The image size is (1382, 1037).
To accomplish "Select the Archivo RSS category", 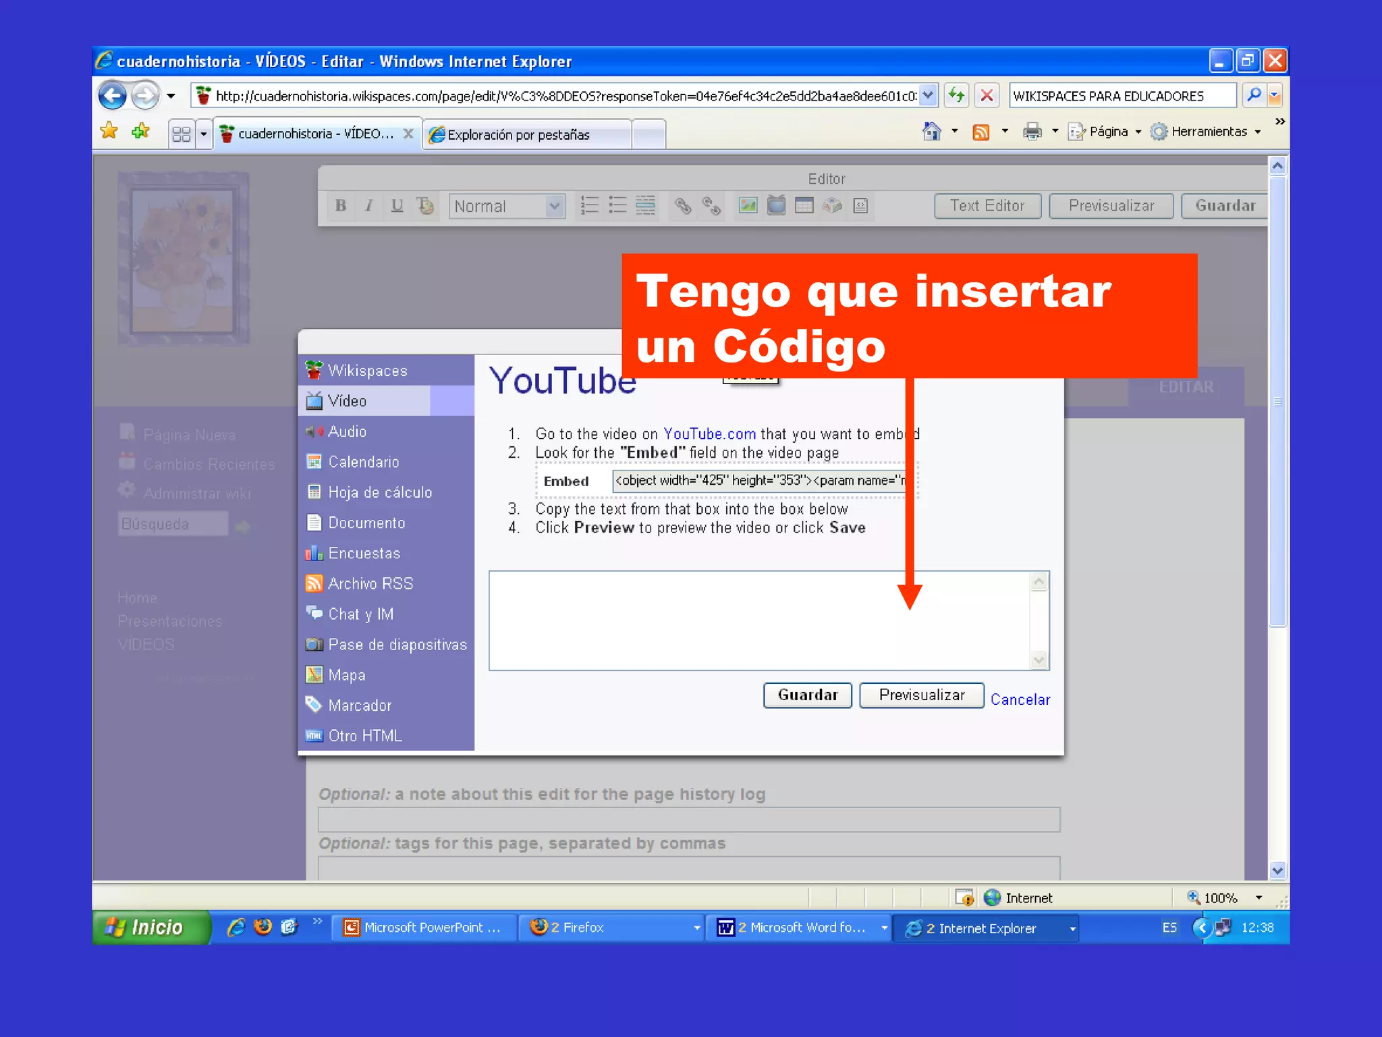I will [386, 583].
